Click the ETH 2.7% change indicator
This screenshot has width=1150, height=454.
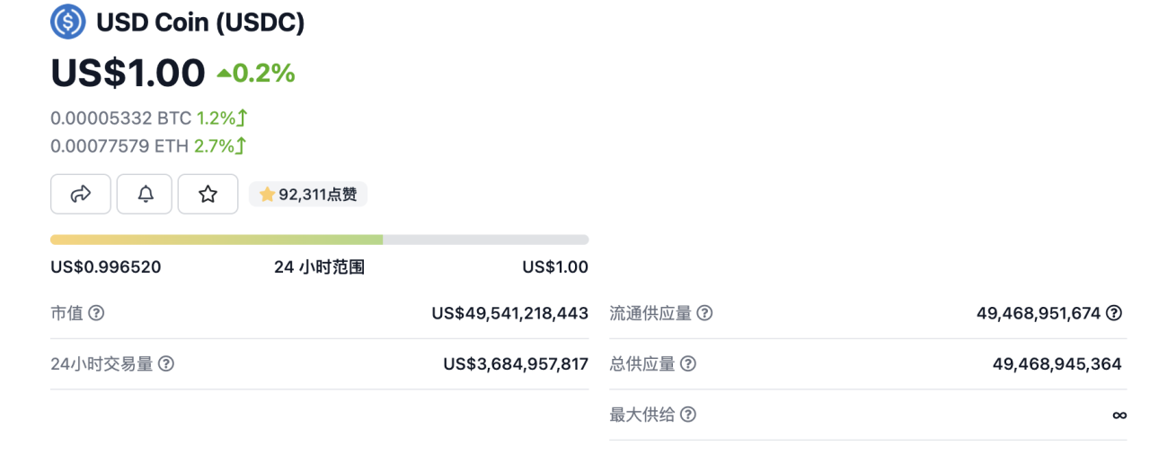(x=220, y=145)
